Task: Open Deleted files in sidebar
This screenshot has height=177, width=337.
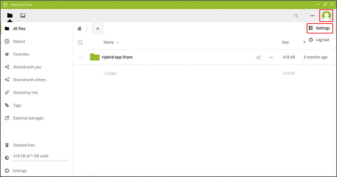Action: [x=24, y=145]
